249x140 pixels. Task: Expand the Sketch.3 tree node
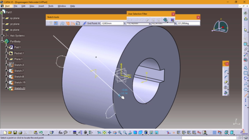(6, 65)
